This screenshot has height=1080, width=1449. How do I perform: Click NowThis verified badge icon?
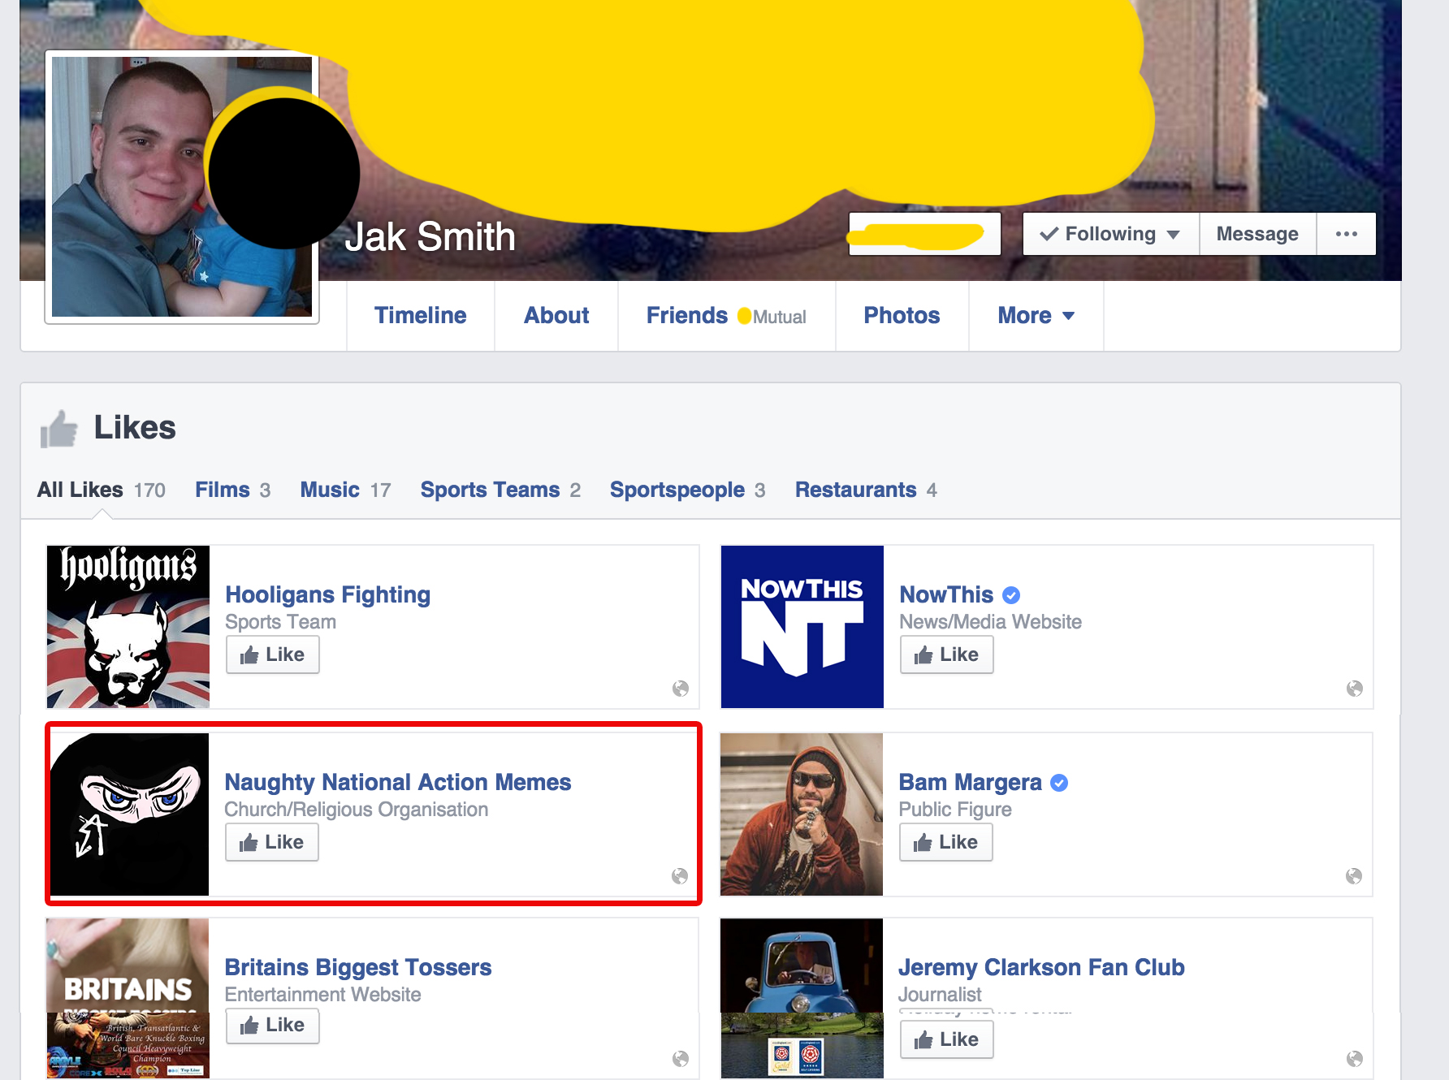click(1011, 595)
